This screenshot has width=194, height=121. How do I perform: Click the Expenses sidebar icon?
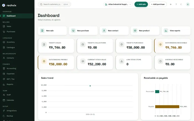[4, 74]
